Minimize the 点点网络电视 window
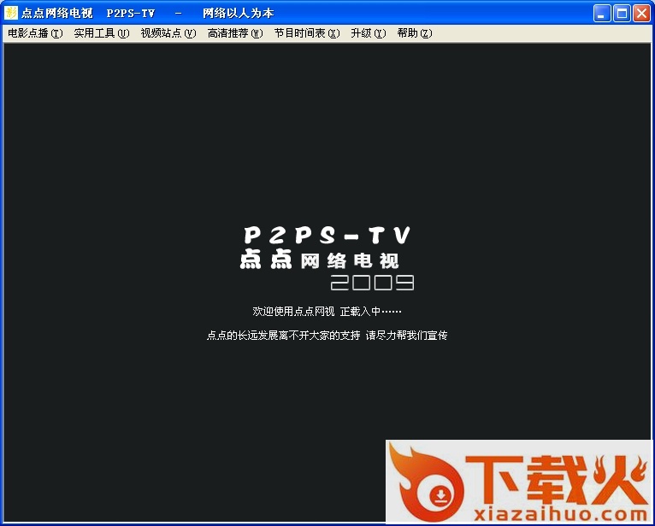 point(602,14)
